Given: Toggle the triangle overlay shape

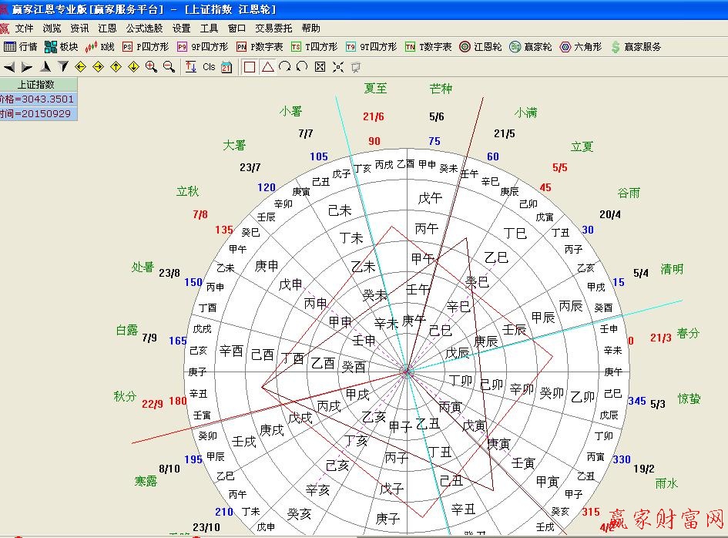Looking at the screenshot, I should point(267,67).
